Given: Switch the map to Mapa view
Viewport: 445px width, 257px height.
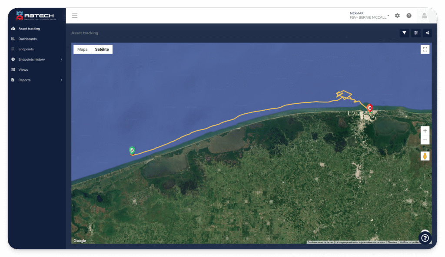Looking at the screenshot, I should pyautogui.click(x=82, y=49).
